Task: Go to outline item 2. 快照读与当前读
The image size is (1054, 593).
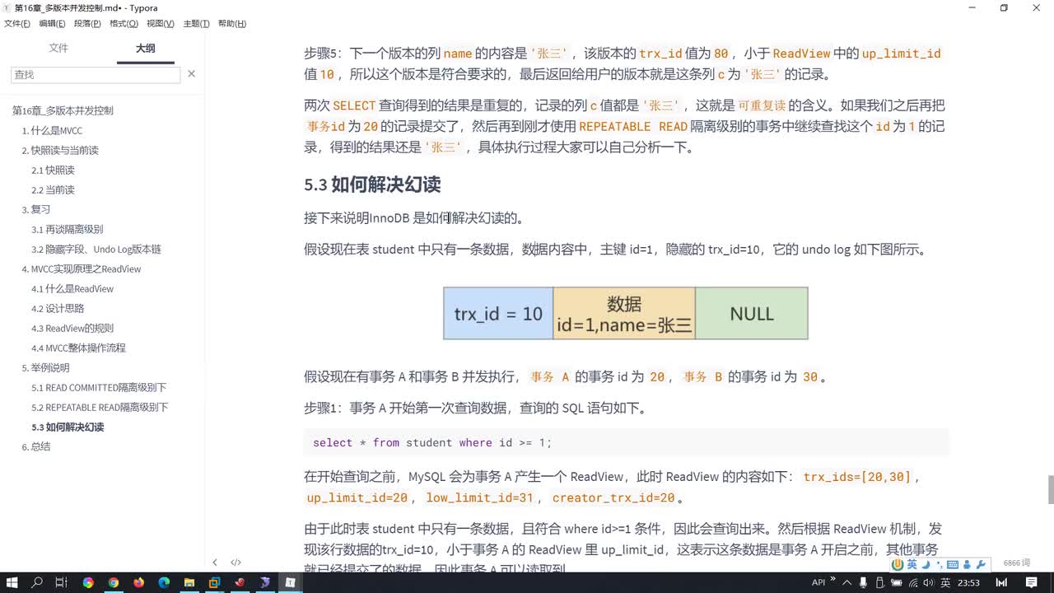Action: pos(60,150)
